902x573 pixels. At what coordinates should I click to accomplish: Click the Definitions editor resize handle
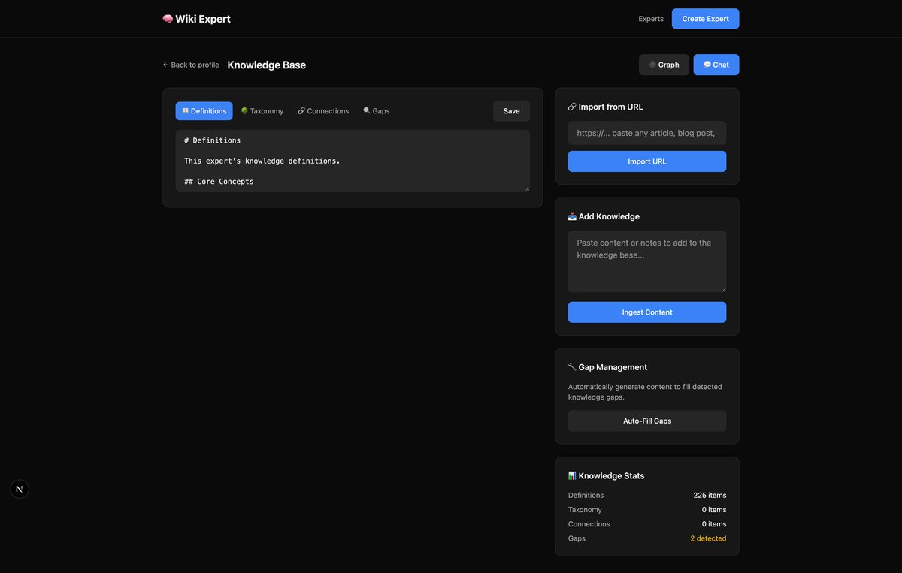(x=526, y=188)
